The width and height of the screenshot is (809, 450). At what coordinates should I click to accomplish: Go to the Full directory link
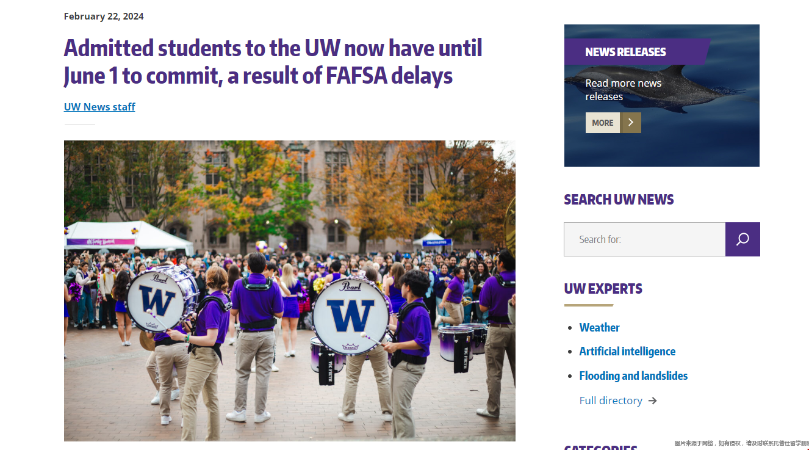(611, 401)
